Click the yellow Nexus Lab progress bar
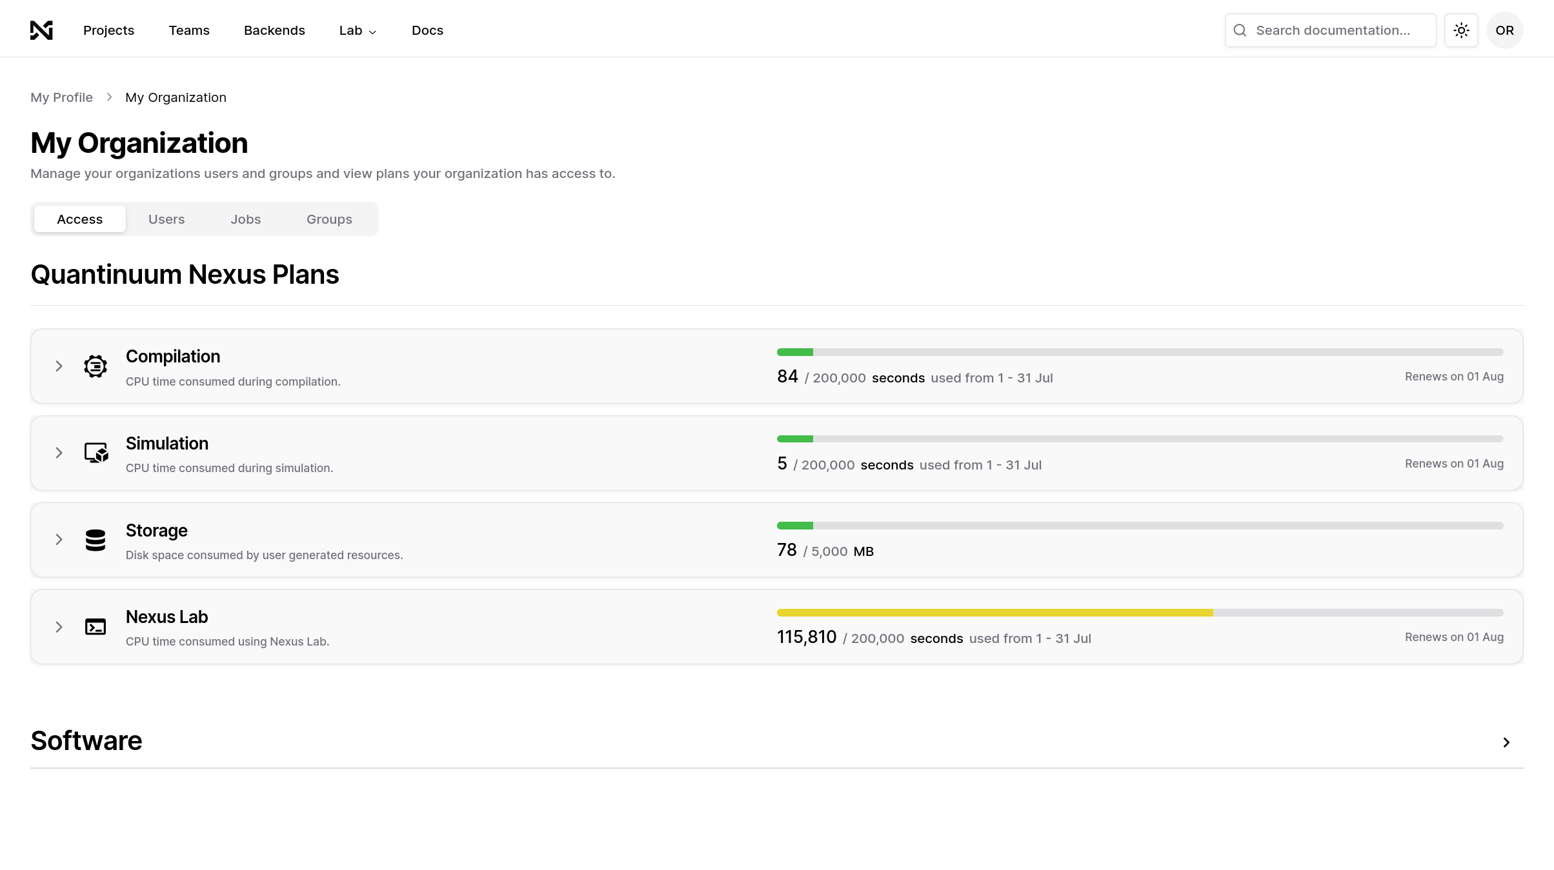Image resolution: width=1554 pixels, height=870 pixels. click(1140, 613)
